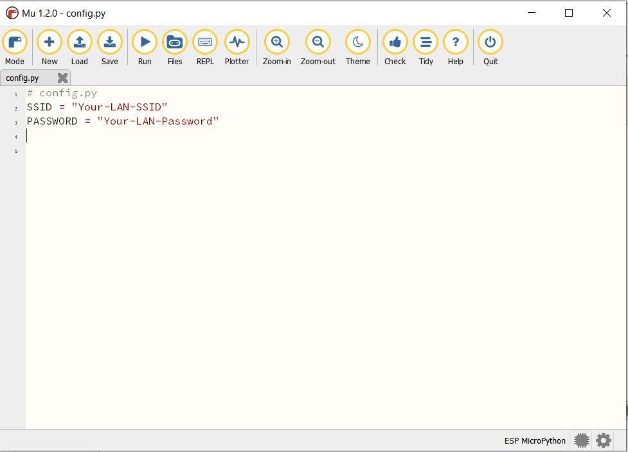Open the REPL console
The height and width of the screenshot is (452, 628).
205,48
